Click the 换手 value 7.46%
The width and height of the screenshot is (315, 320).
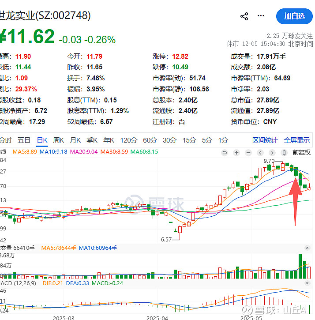[x=95, y=78]
